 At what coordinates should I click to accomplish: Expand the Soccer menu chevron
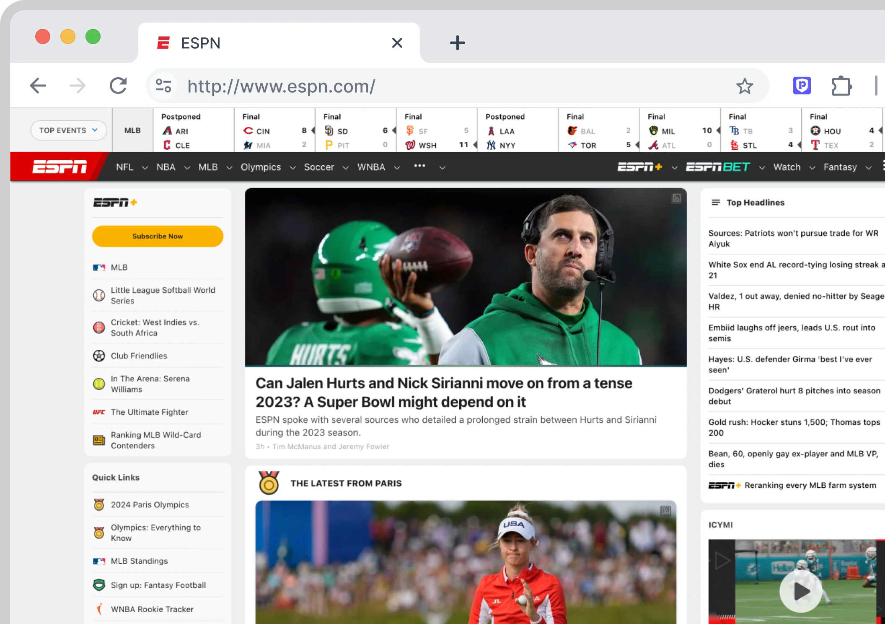(x=346, y=168)
